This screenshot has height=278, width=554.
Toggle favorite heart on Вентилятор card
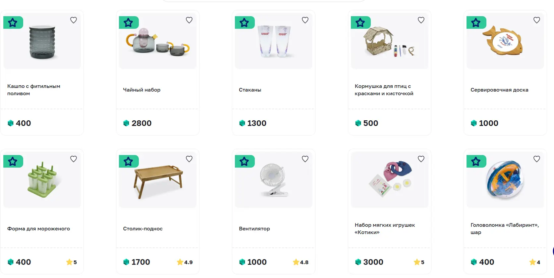pyautogui.click(x=305, y=159)
